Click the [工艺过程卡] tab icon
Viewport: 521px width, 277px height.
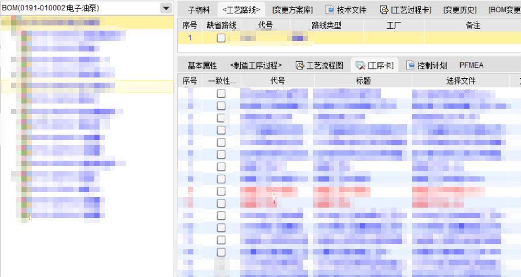[384, 10]
